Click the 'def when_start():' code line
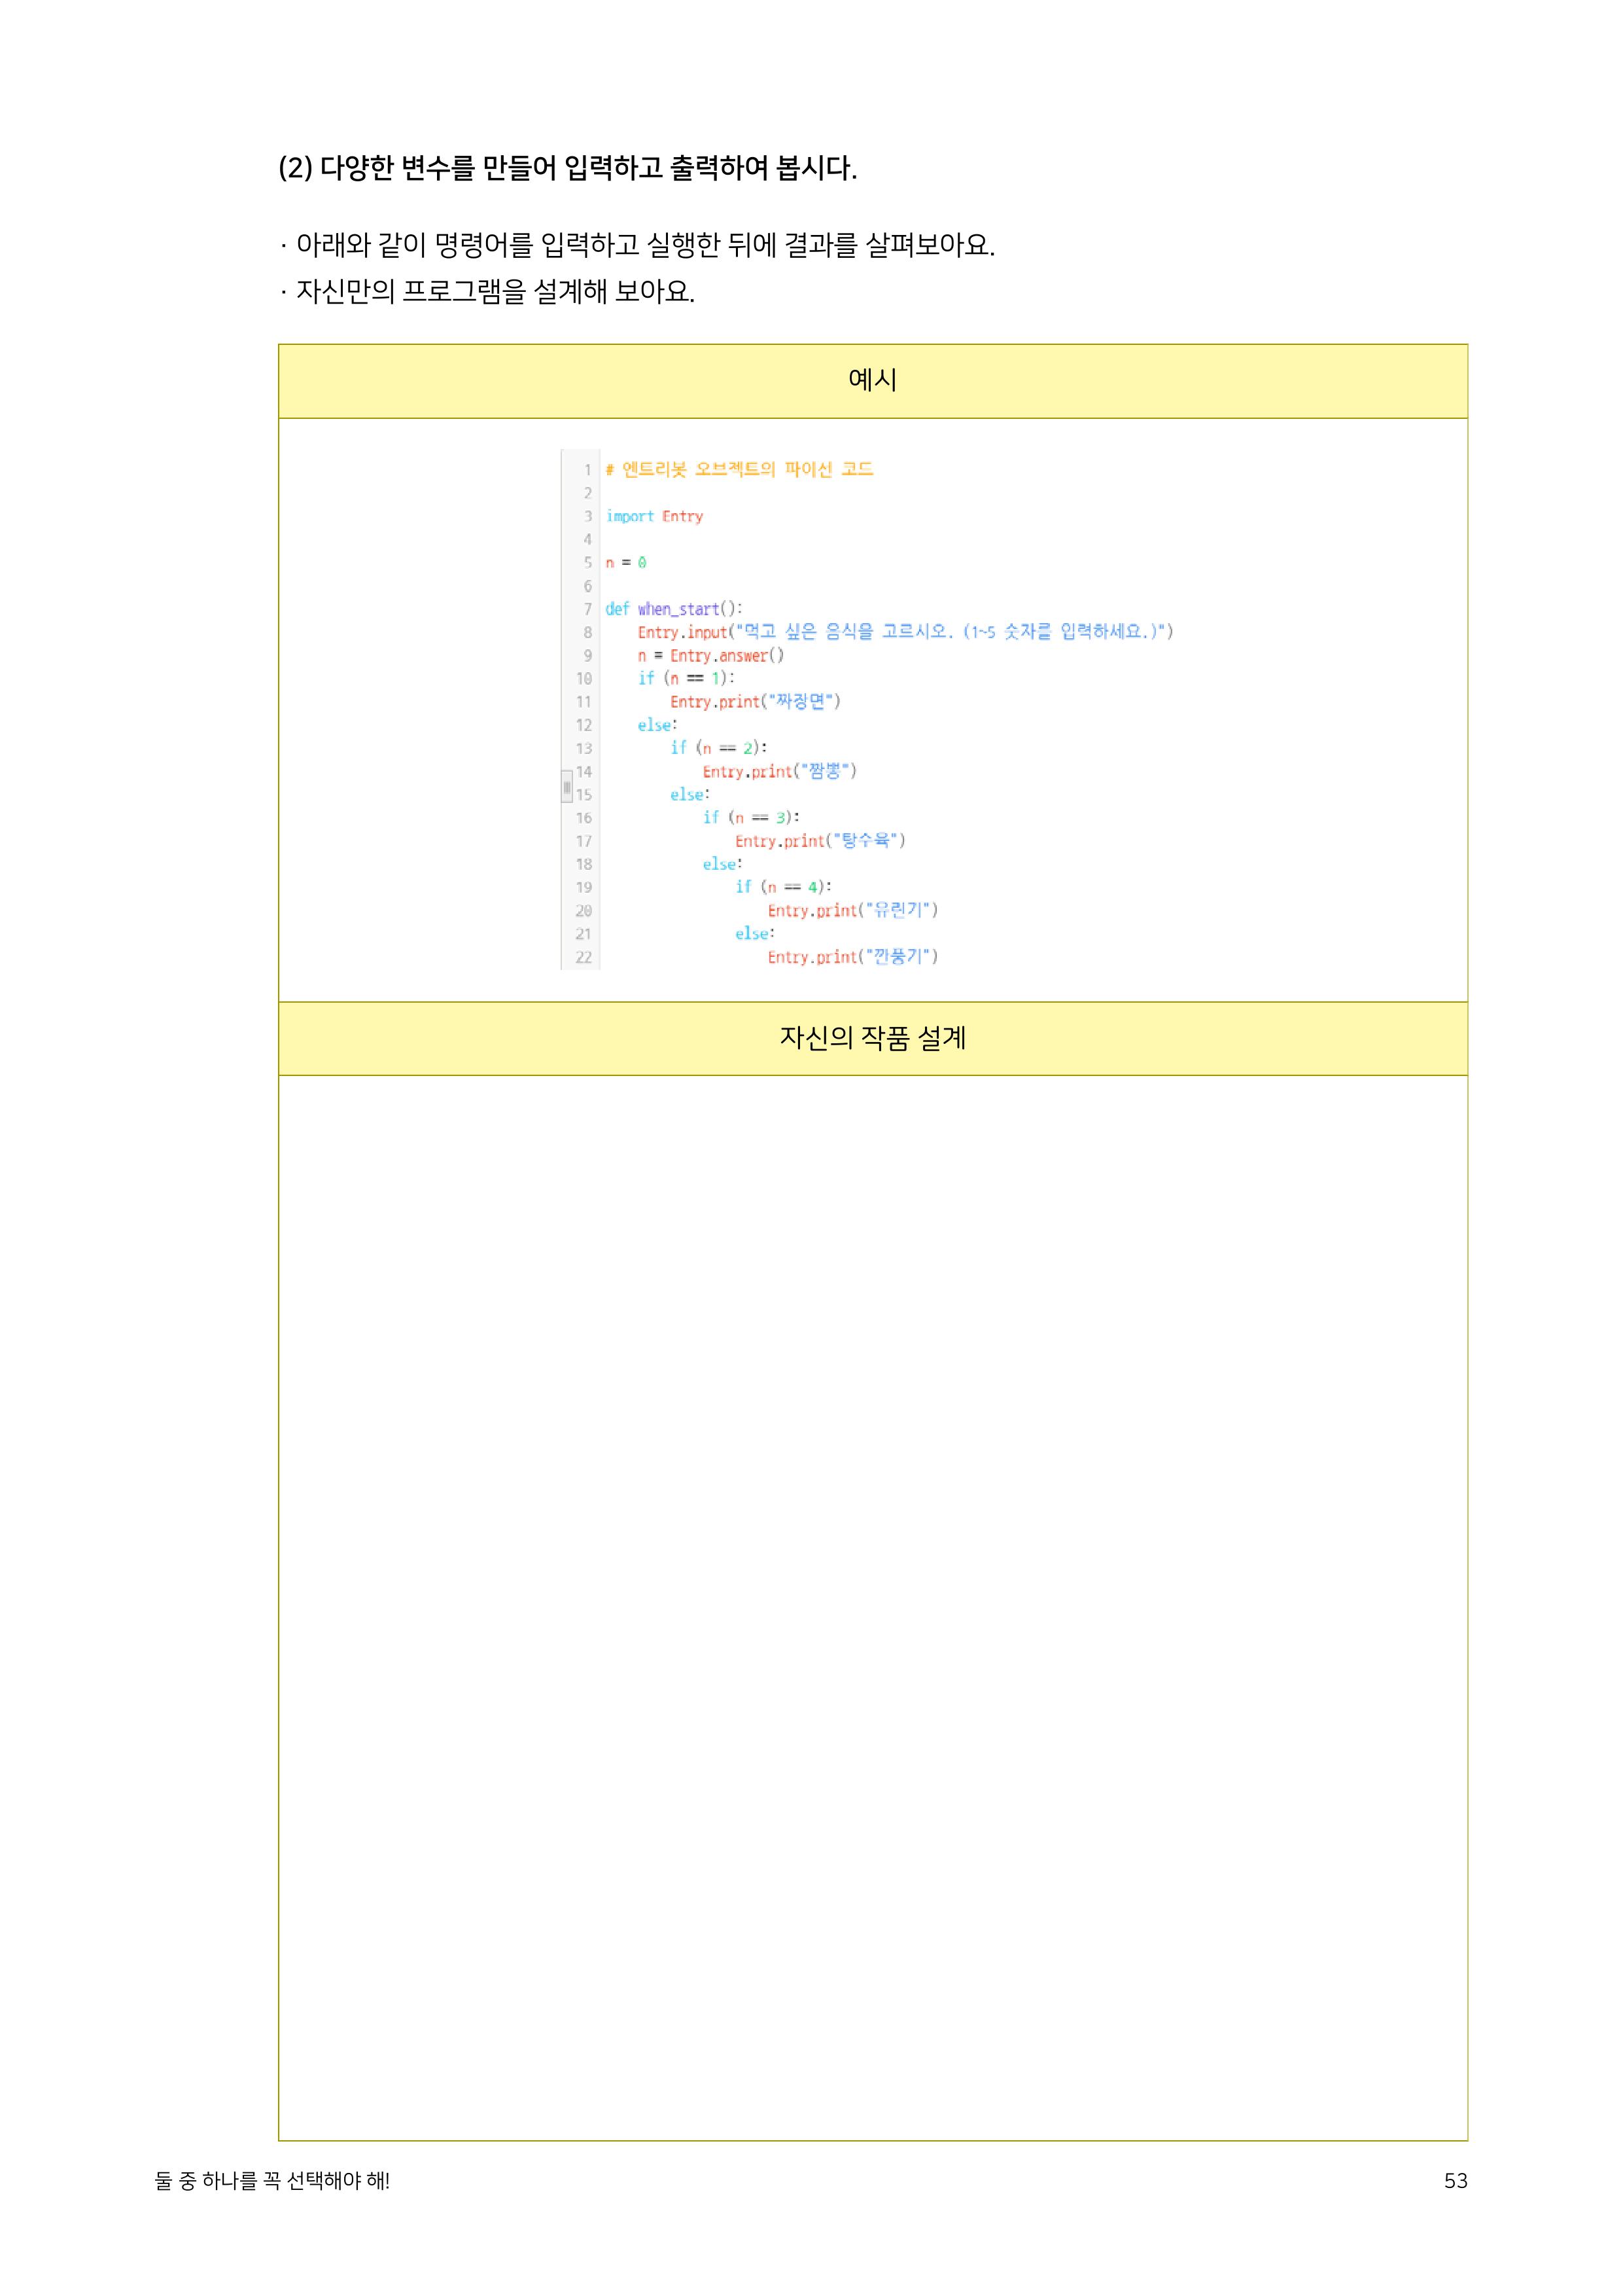This screenshot has height=2296, width=1623. pos(674,609)
